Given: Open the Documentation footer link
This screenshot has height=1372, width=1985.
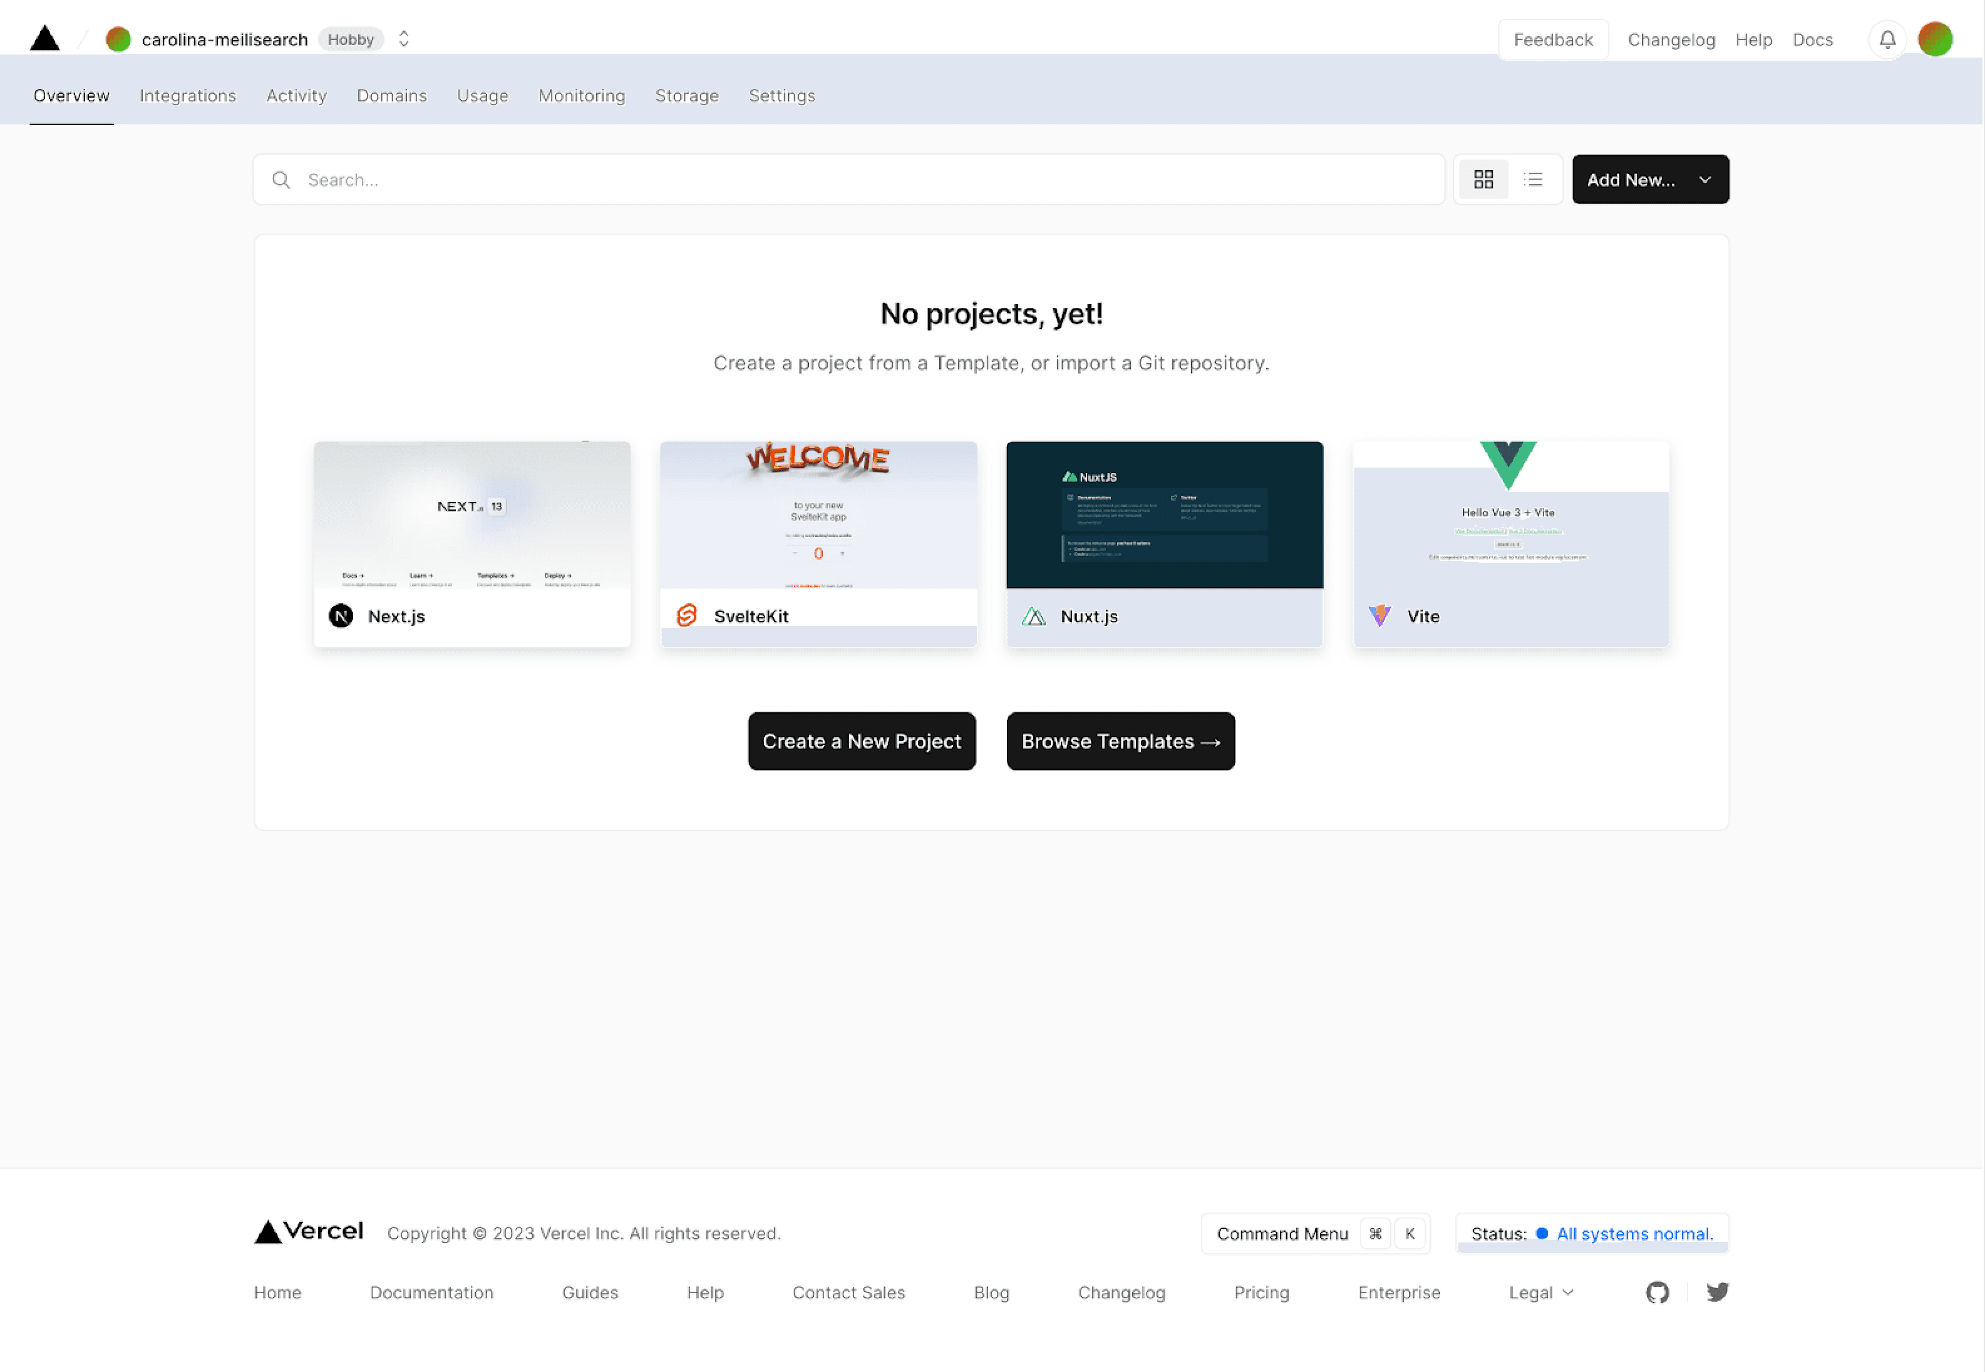Looking at the screenshot, I should tap(431, 1293).
